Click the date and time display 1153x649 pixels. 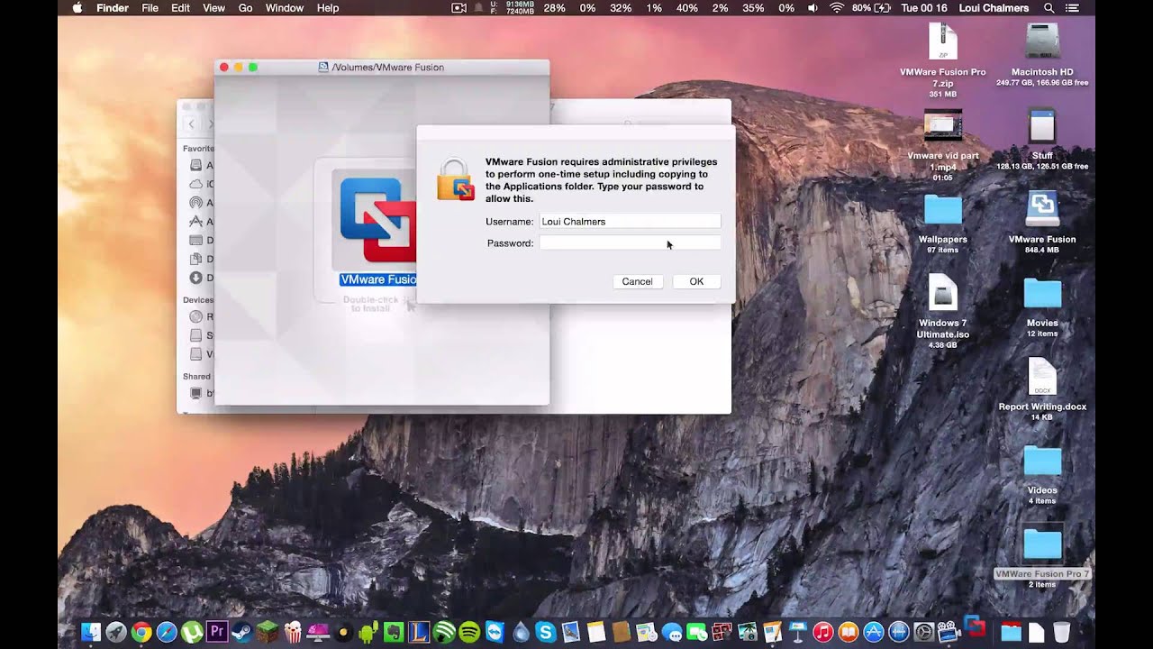[x=923, y=8]
